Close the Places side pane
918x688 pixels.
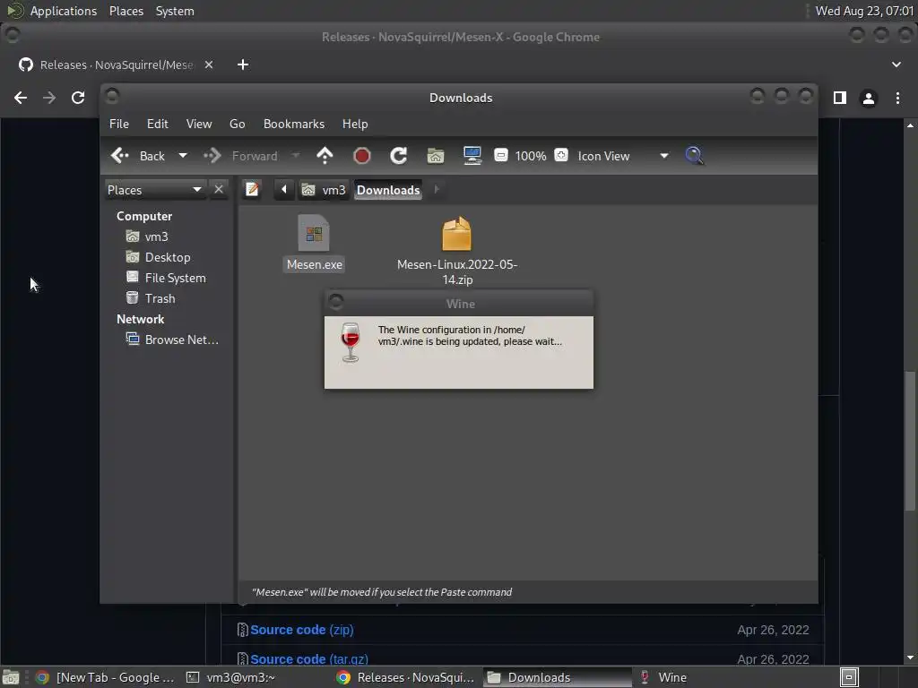219,190
